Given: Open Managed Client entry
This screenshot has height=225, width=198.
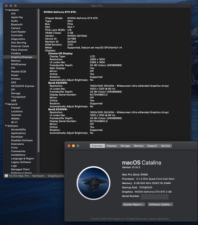Looking at the screenshot, I should pos(20,169).
